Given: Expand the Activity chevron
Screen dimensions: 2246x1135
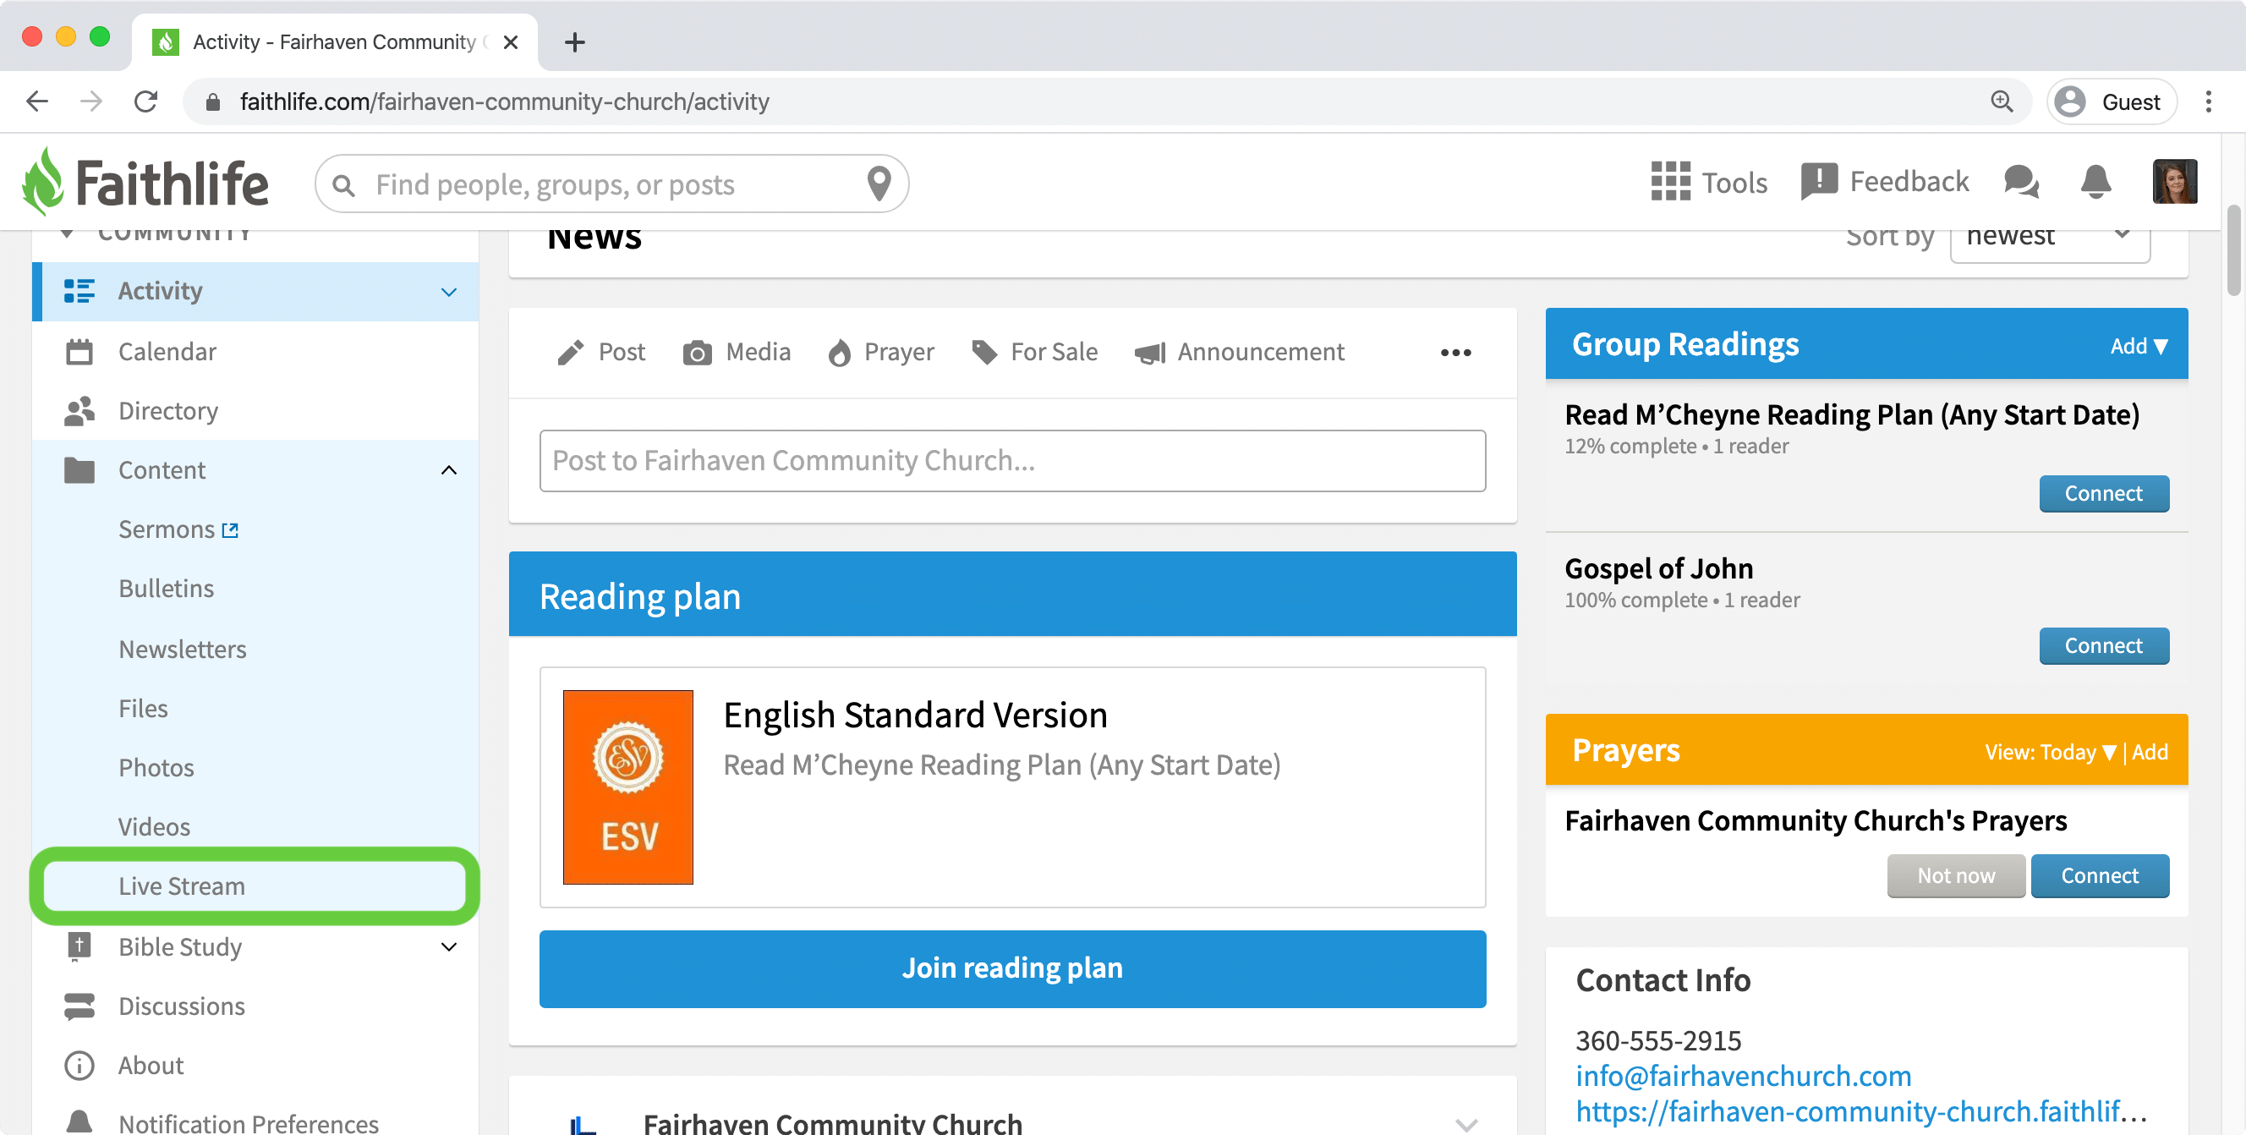Looking at the screenshot, I should (449, 292).
